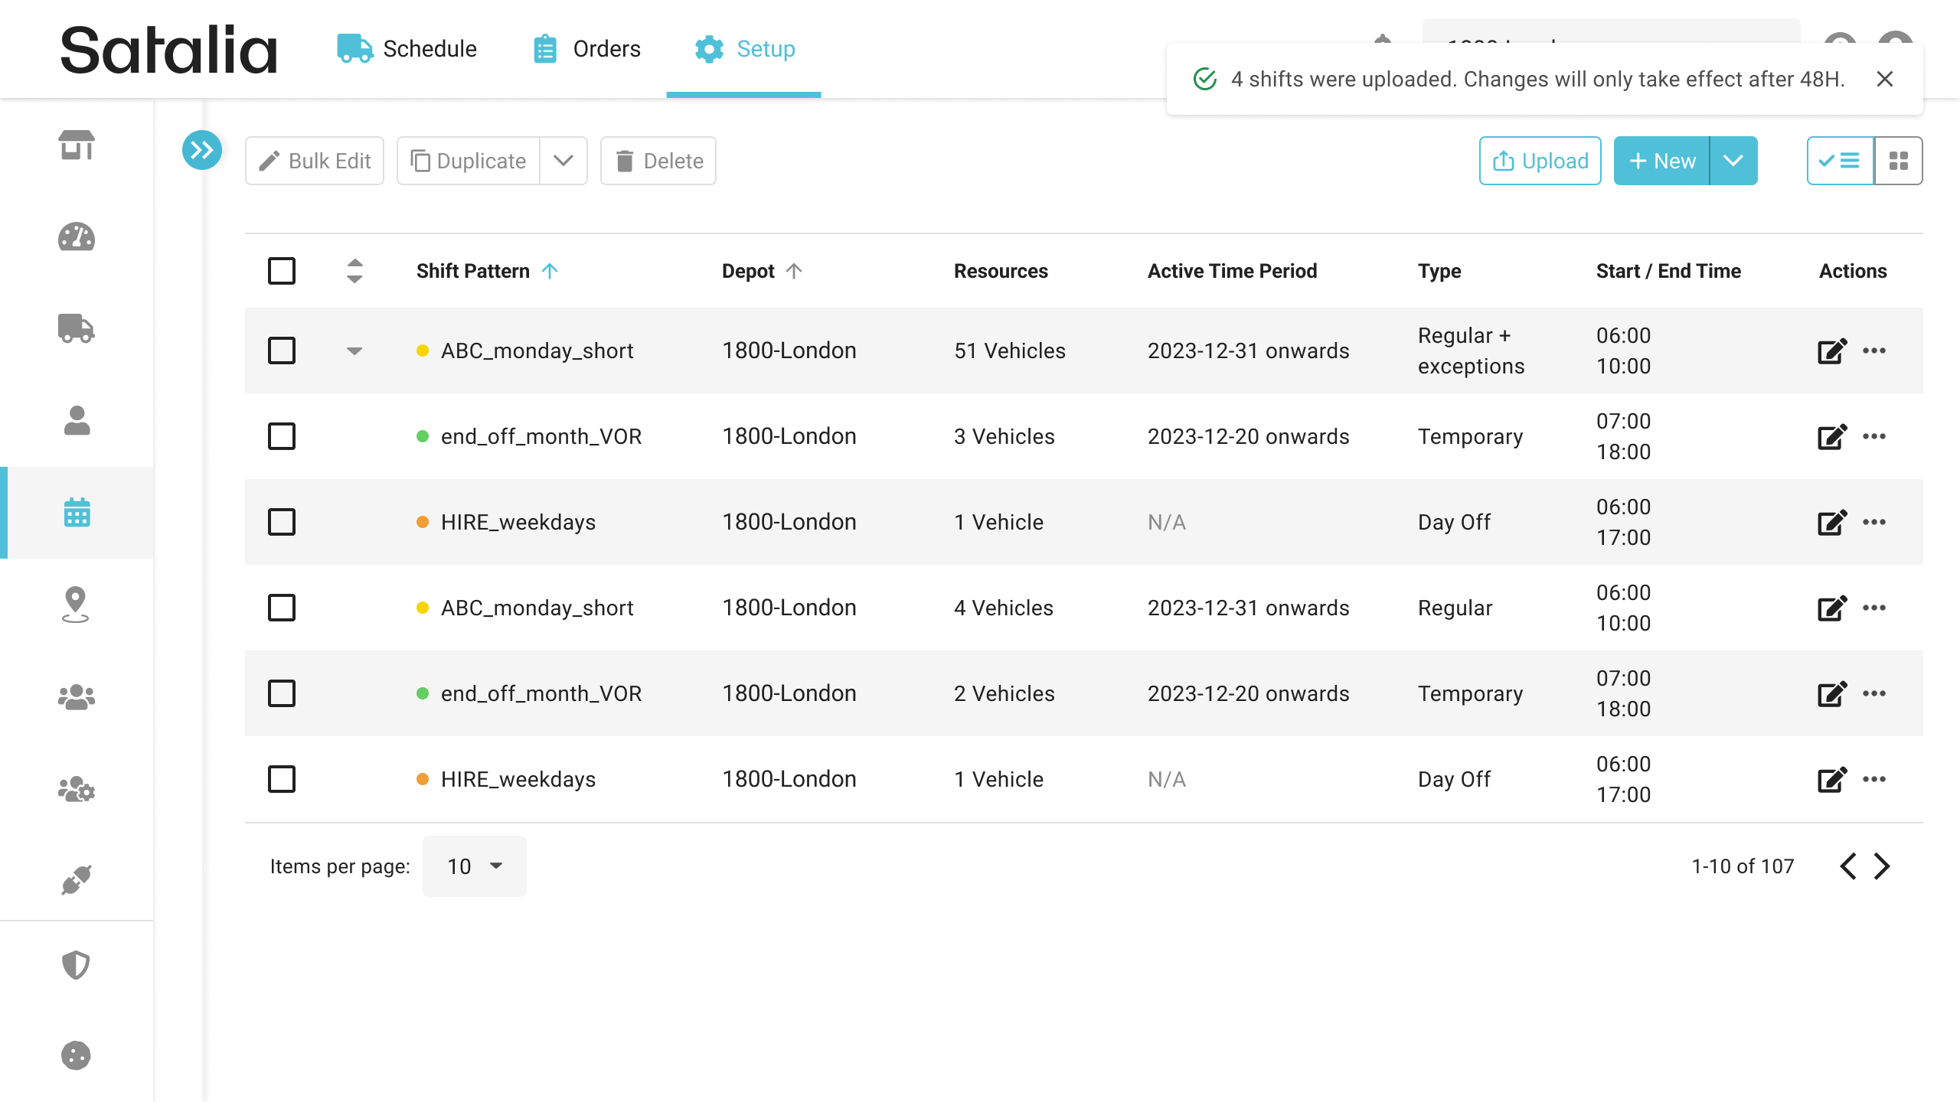Open the vehicles truck icon in sidebar
Viewport: 1960px width, 1102px height.
[x=77, y=329]
